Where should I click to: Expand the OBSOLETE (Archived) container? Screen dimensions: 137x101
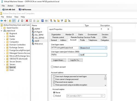pos(4,59)
